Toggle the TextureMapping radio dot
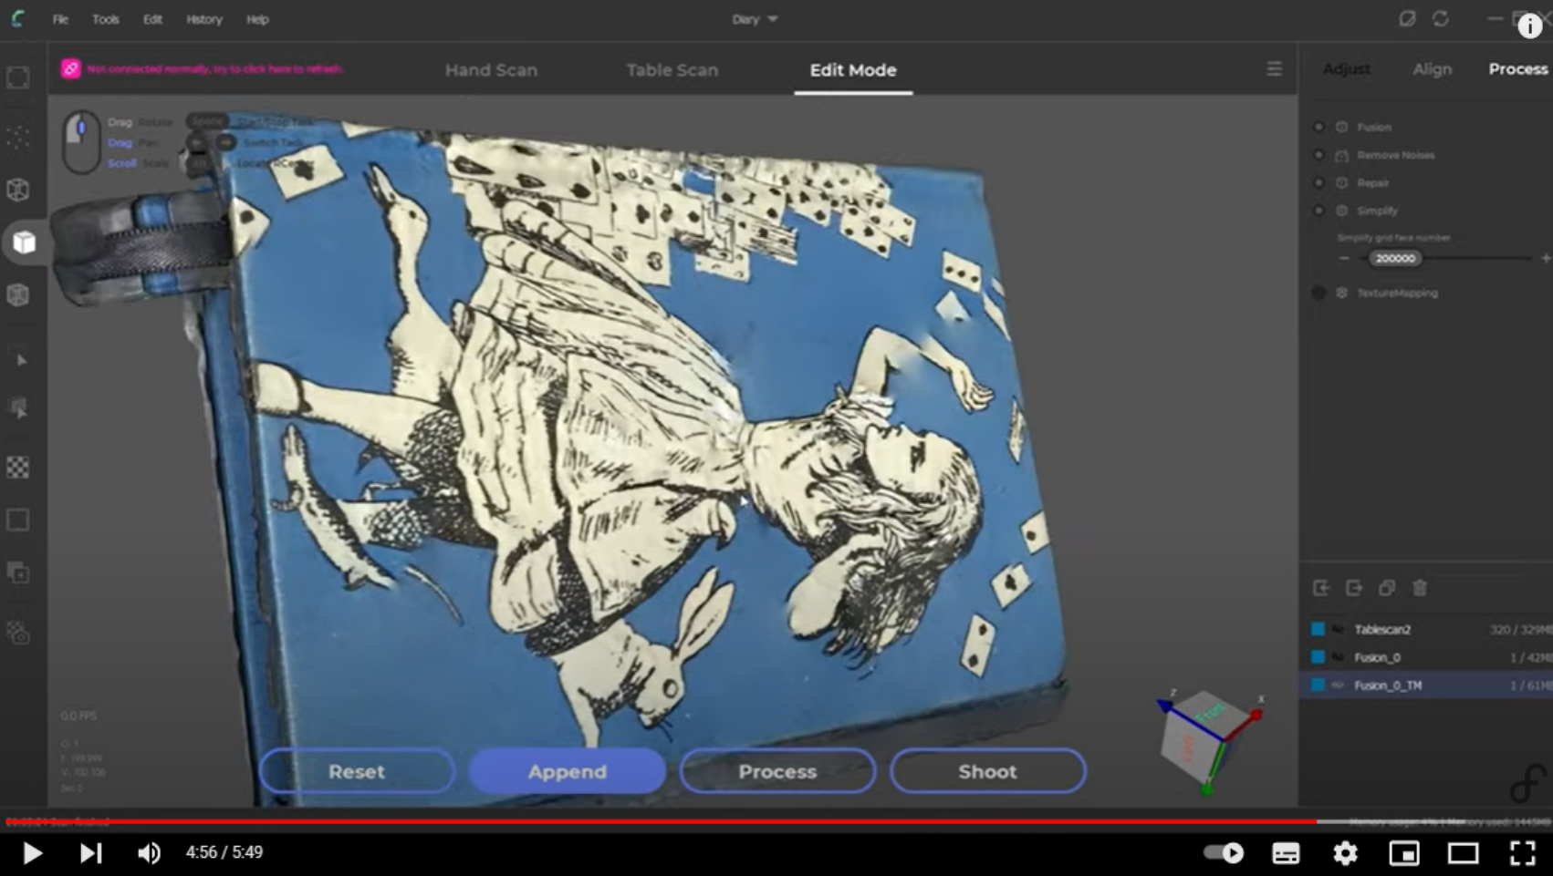The image size is (1553, 876). (x=1318, y=293)
